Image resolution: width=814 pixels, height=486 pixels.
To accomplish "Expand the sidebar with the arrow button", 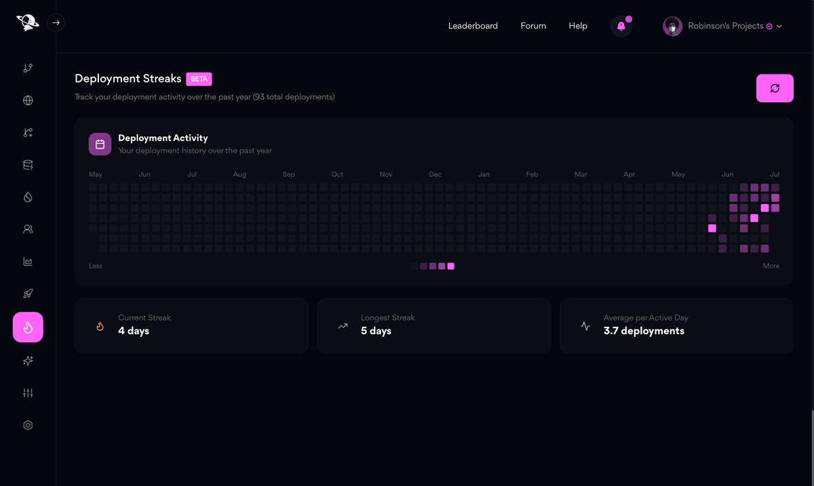I will (56, 22).
